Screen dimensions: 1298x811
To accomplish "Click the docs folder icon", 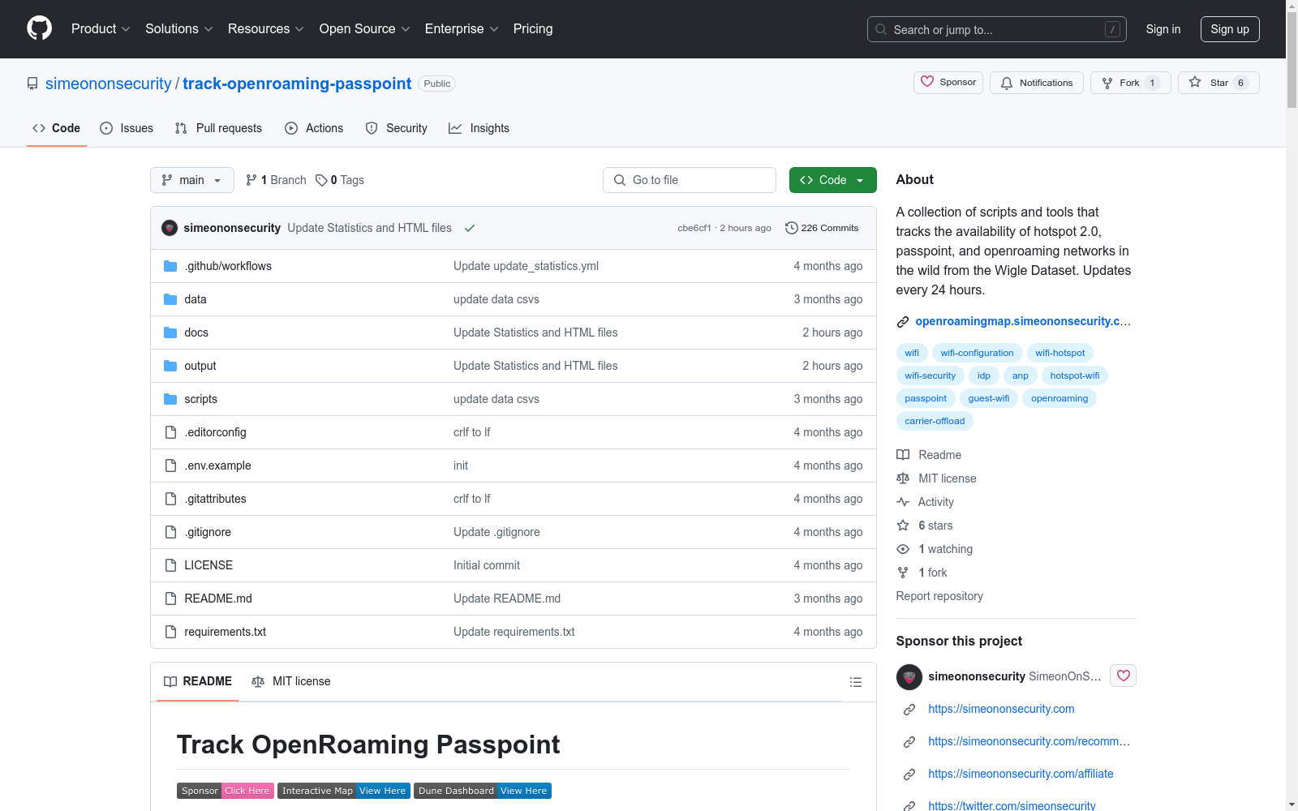I will tap(170, 333).
